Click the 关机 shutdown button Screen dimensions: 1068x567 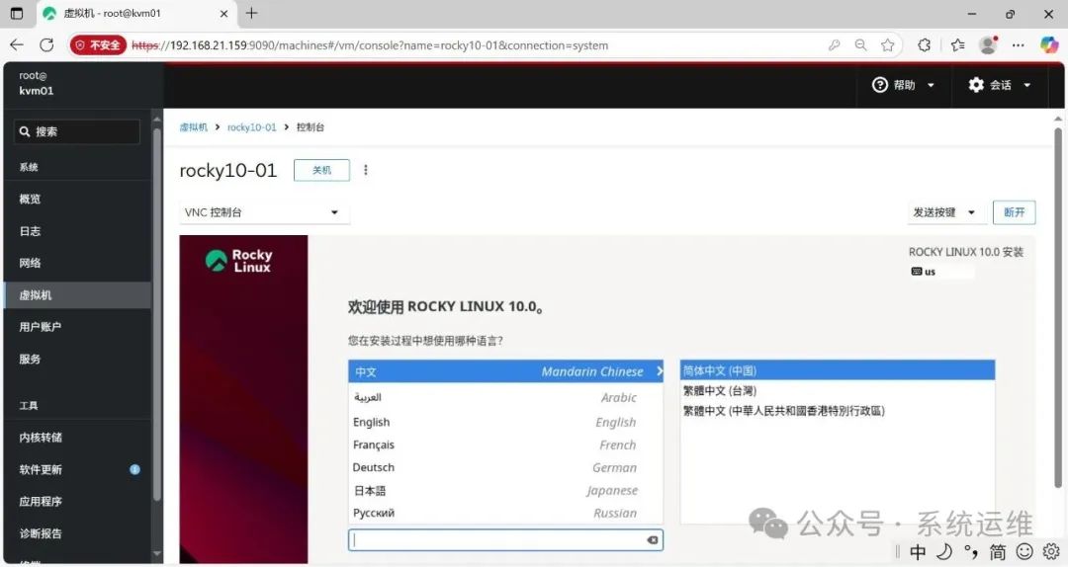point(321,170)
